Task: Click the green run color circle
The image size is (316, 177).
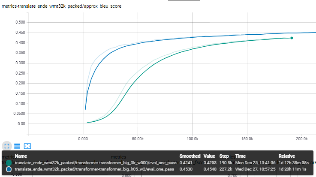Action: (9, 163)
